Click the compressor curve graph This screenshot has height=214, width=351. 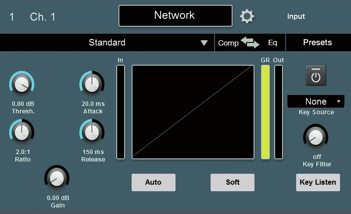193,112
